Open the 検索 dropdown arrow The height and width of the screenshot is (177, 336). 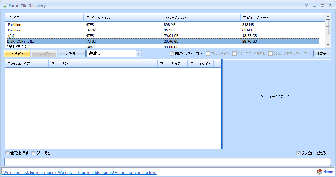point(139,54)
